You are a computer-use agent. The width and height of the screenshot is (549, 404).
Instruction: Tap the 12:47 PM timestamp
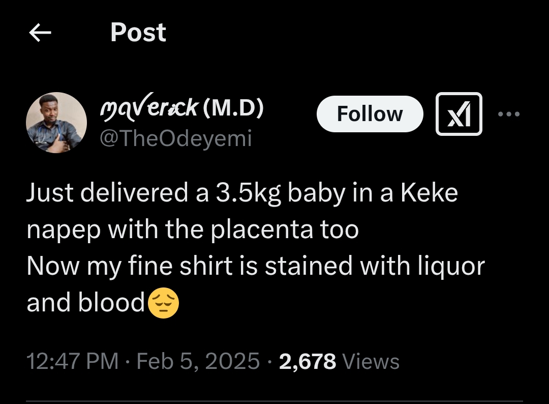72,362
